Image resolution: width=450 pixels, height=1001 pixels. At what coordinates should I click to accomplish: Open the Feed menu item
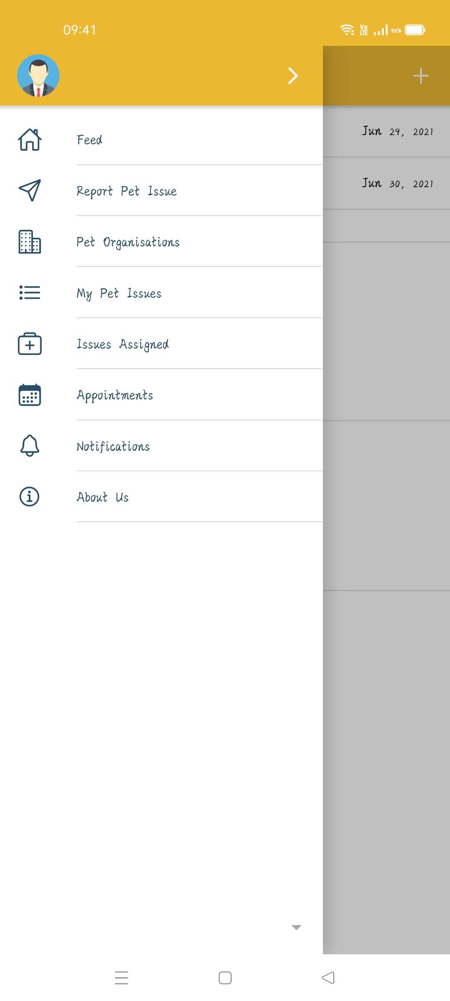pyautogui.click(x=90, y=140)
